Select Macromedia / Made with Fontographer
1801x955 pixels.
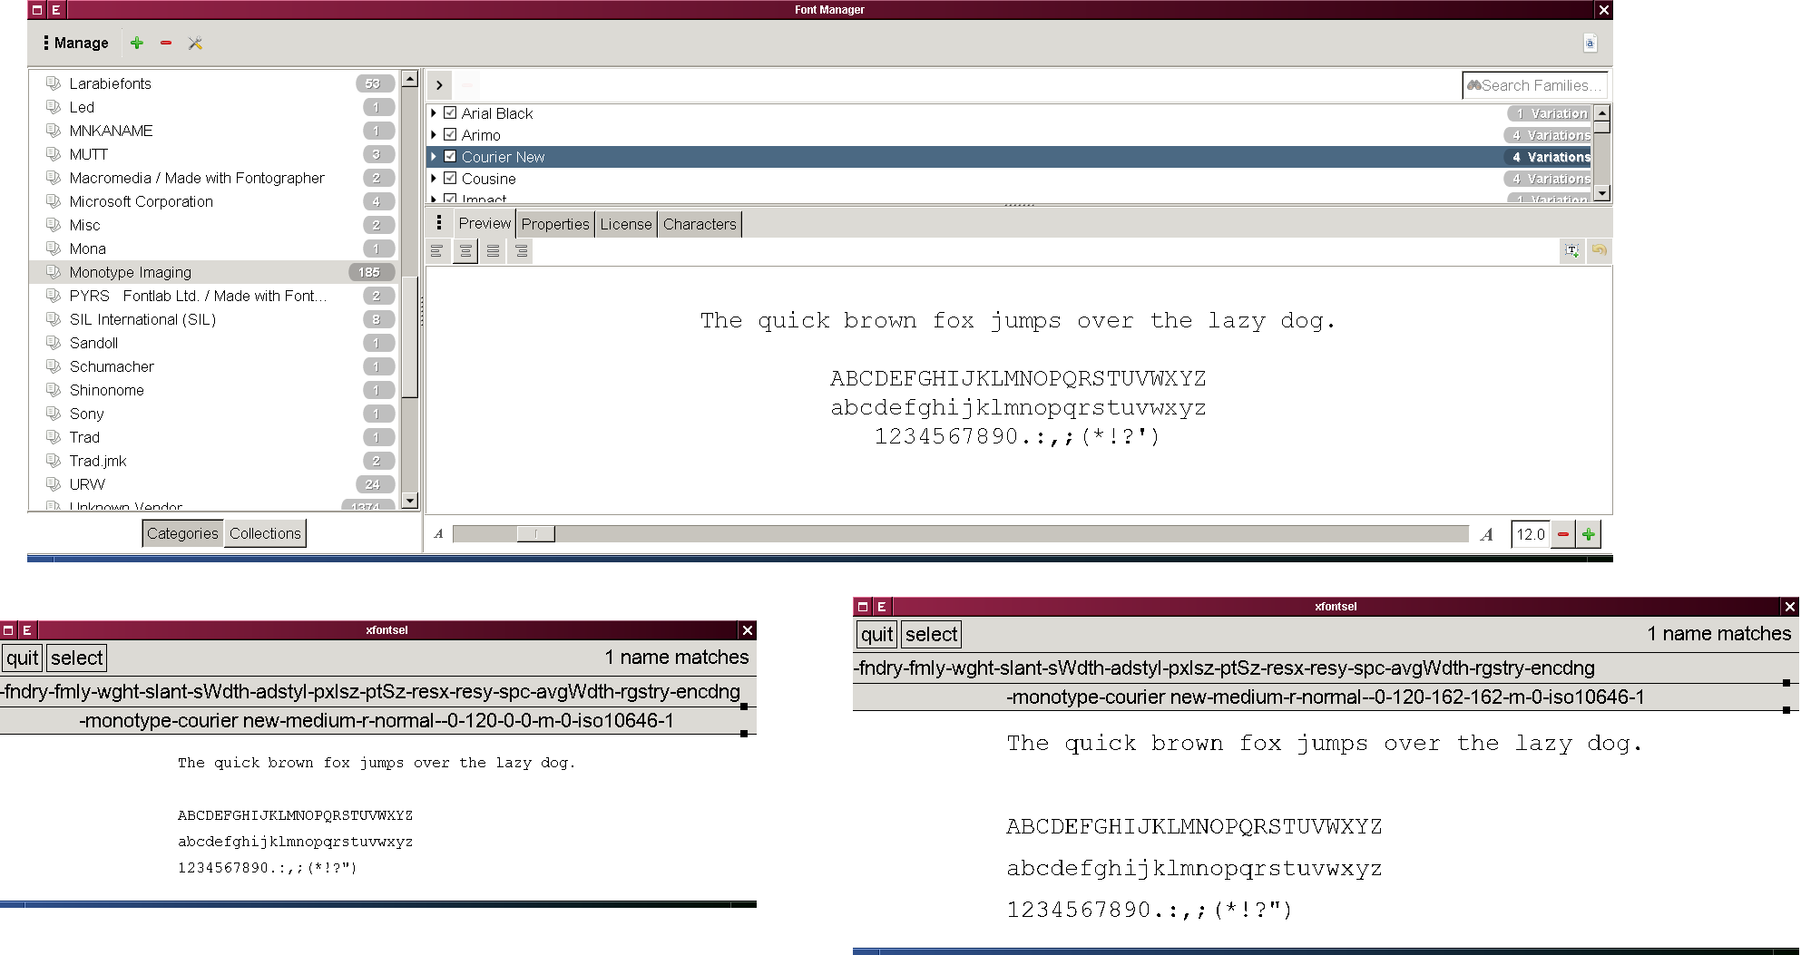click(213, 178)
